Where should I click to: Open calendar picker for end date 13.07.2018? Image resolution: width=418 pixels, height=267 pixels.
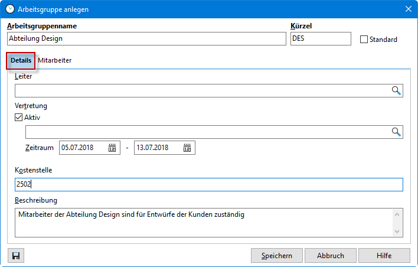coord(187,148)
